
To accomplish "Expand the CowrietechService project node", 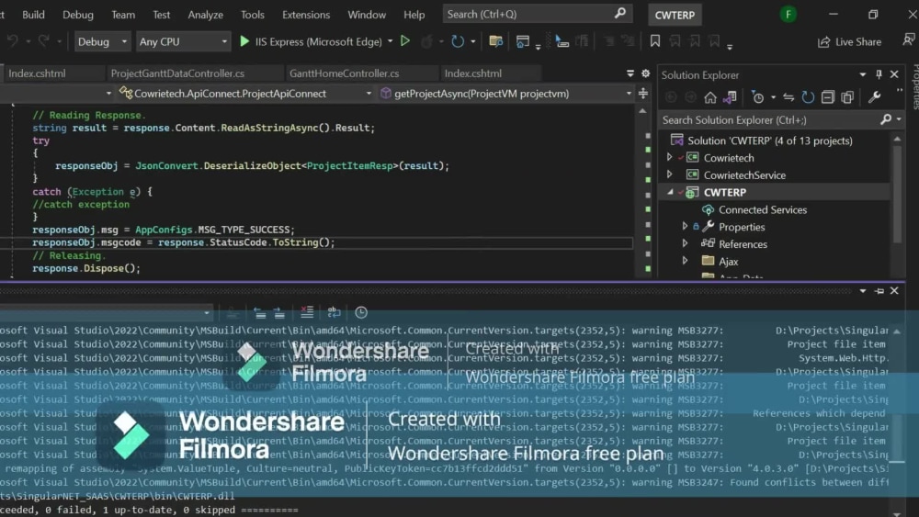I will [669, 174].
